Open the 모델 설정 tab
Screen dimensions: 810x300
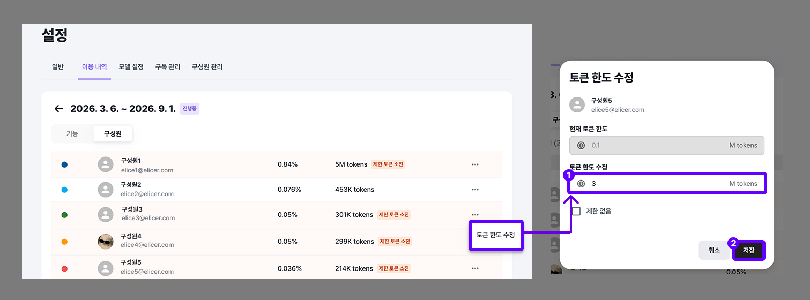pos(131,67)
